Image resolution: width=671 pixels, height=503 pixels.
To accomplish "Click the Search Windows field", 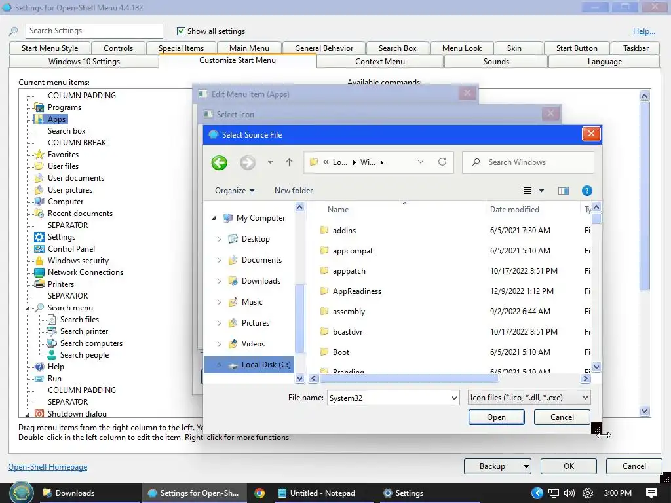I will [528, 162].
